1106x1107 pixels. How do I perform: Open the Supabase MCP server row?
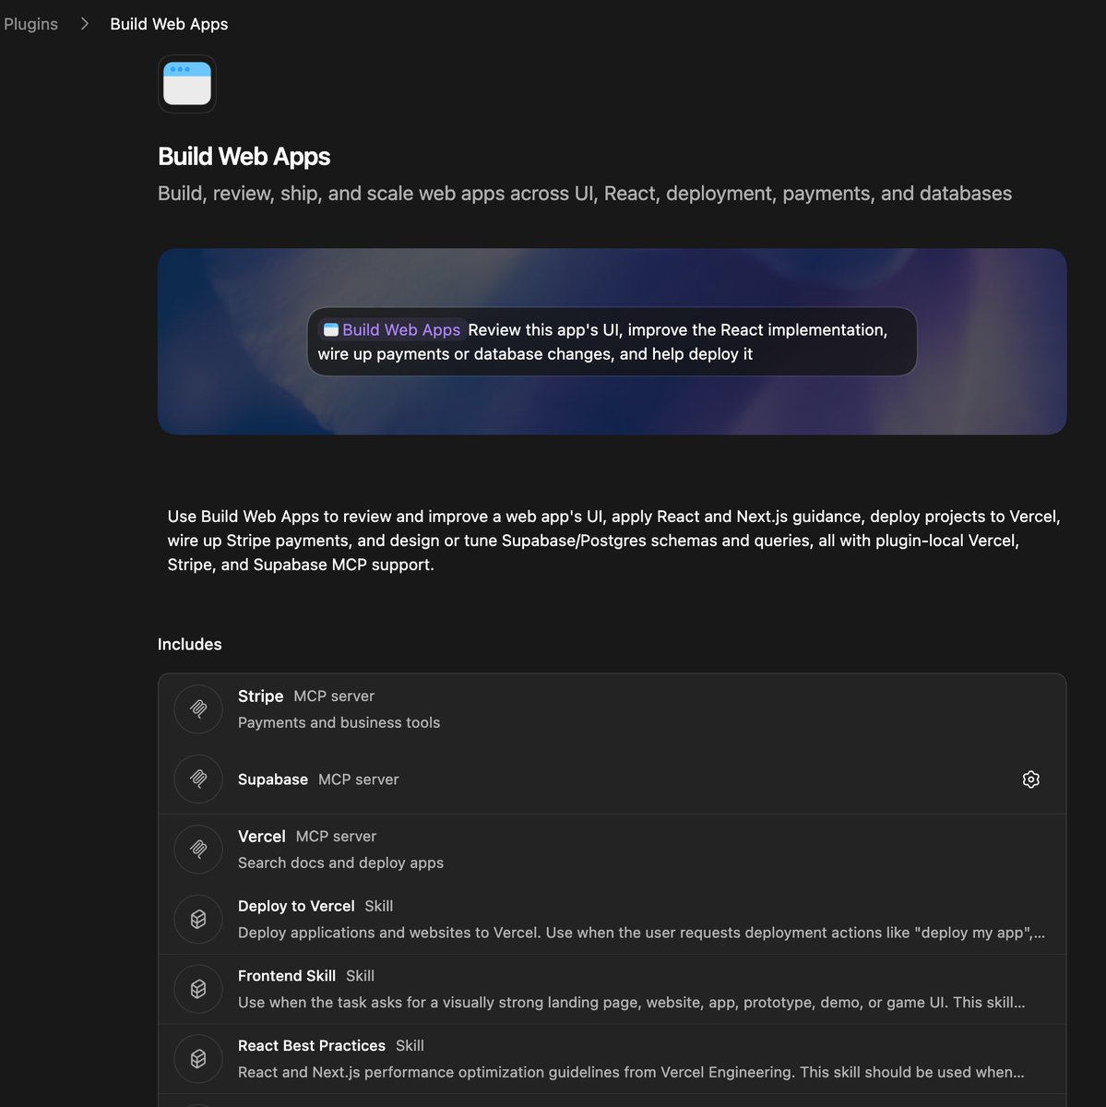tap(612, 780)
